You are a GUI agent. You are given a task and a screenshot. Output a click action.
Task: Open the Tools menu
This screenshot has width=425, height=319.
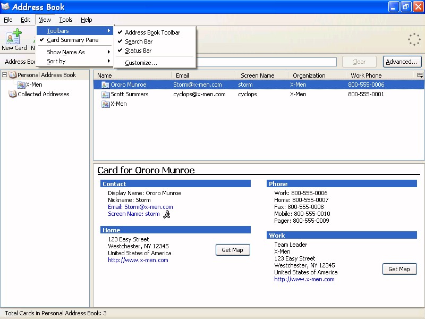[x=66, y=20]
